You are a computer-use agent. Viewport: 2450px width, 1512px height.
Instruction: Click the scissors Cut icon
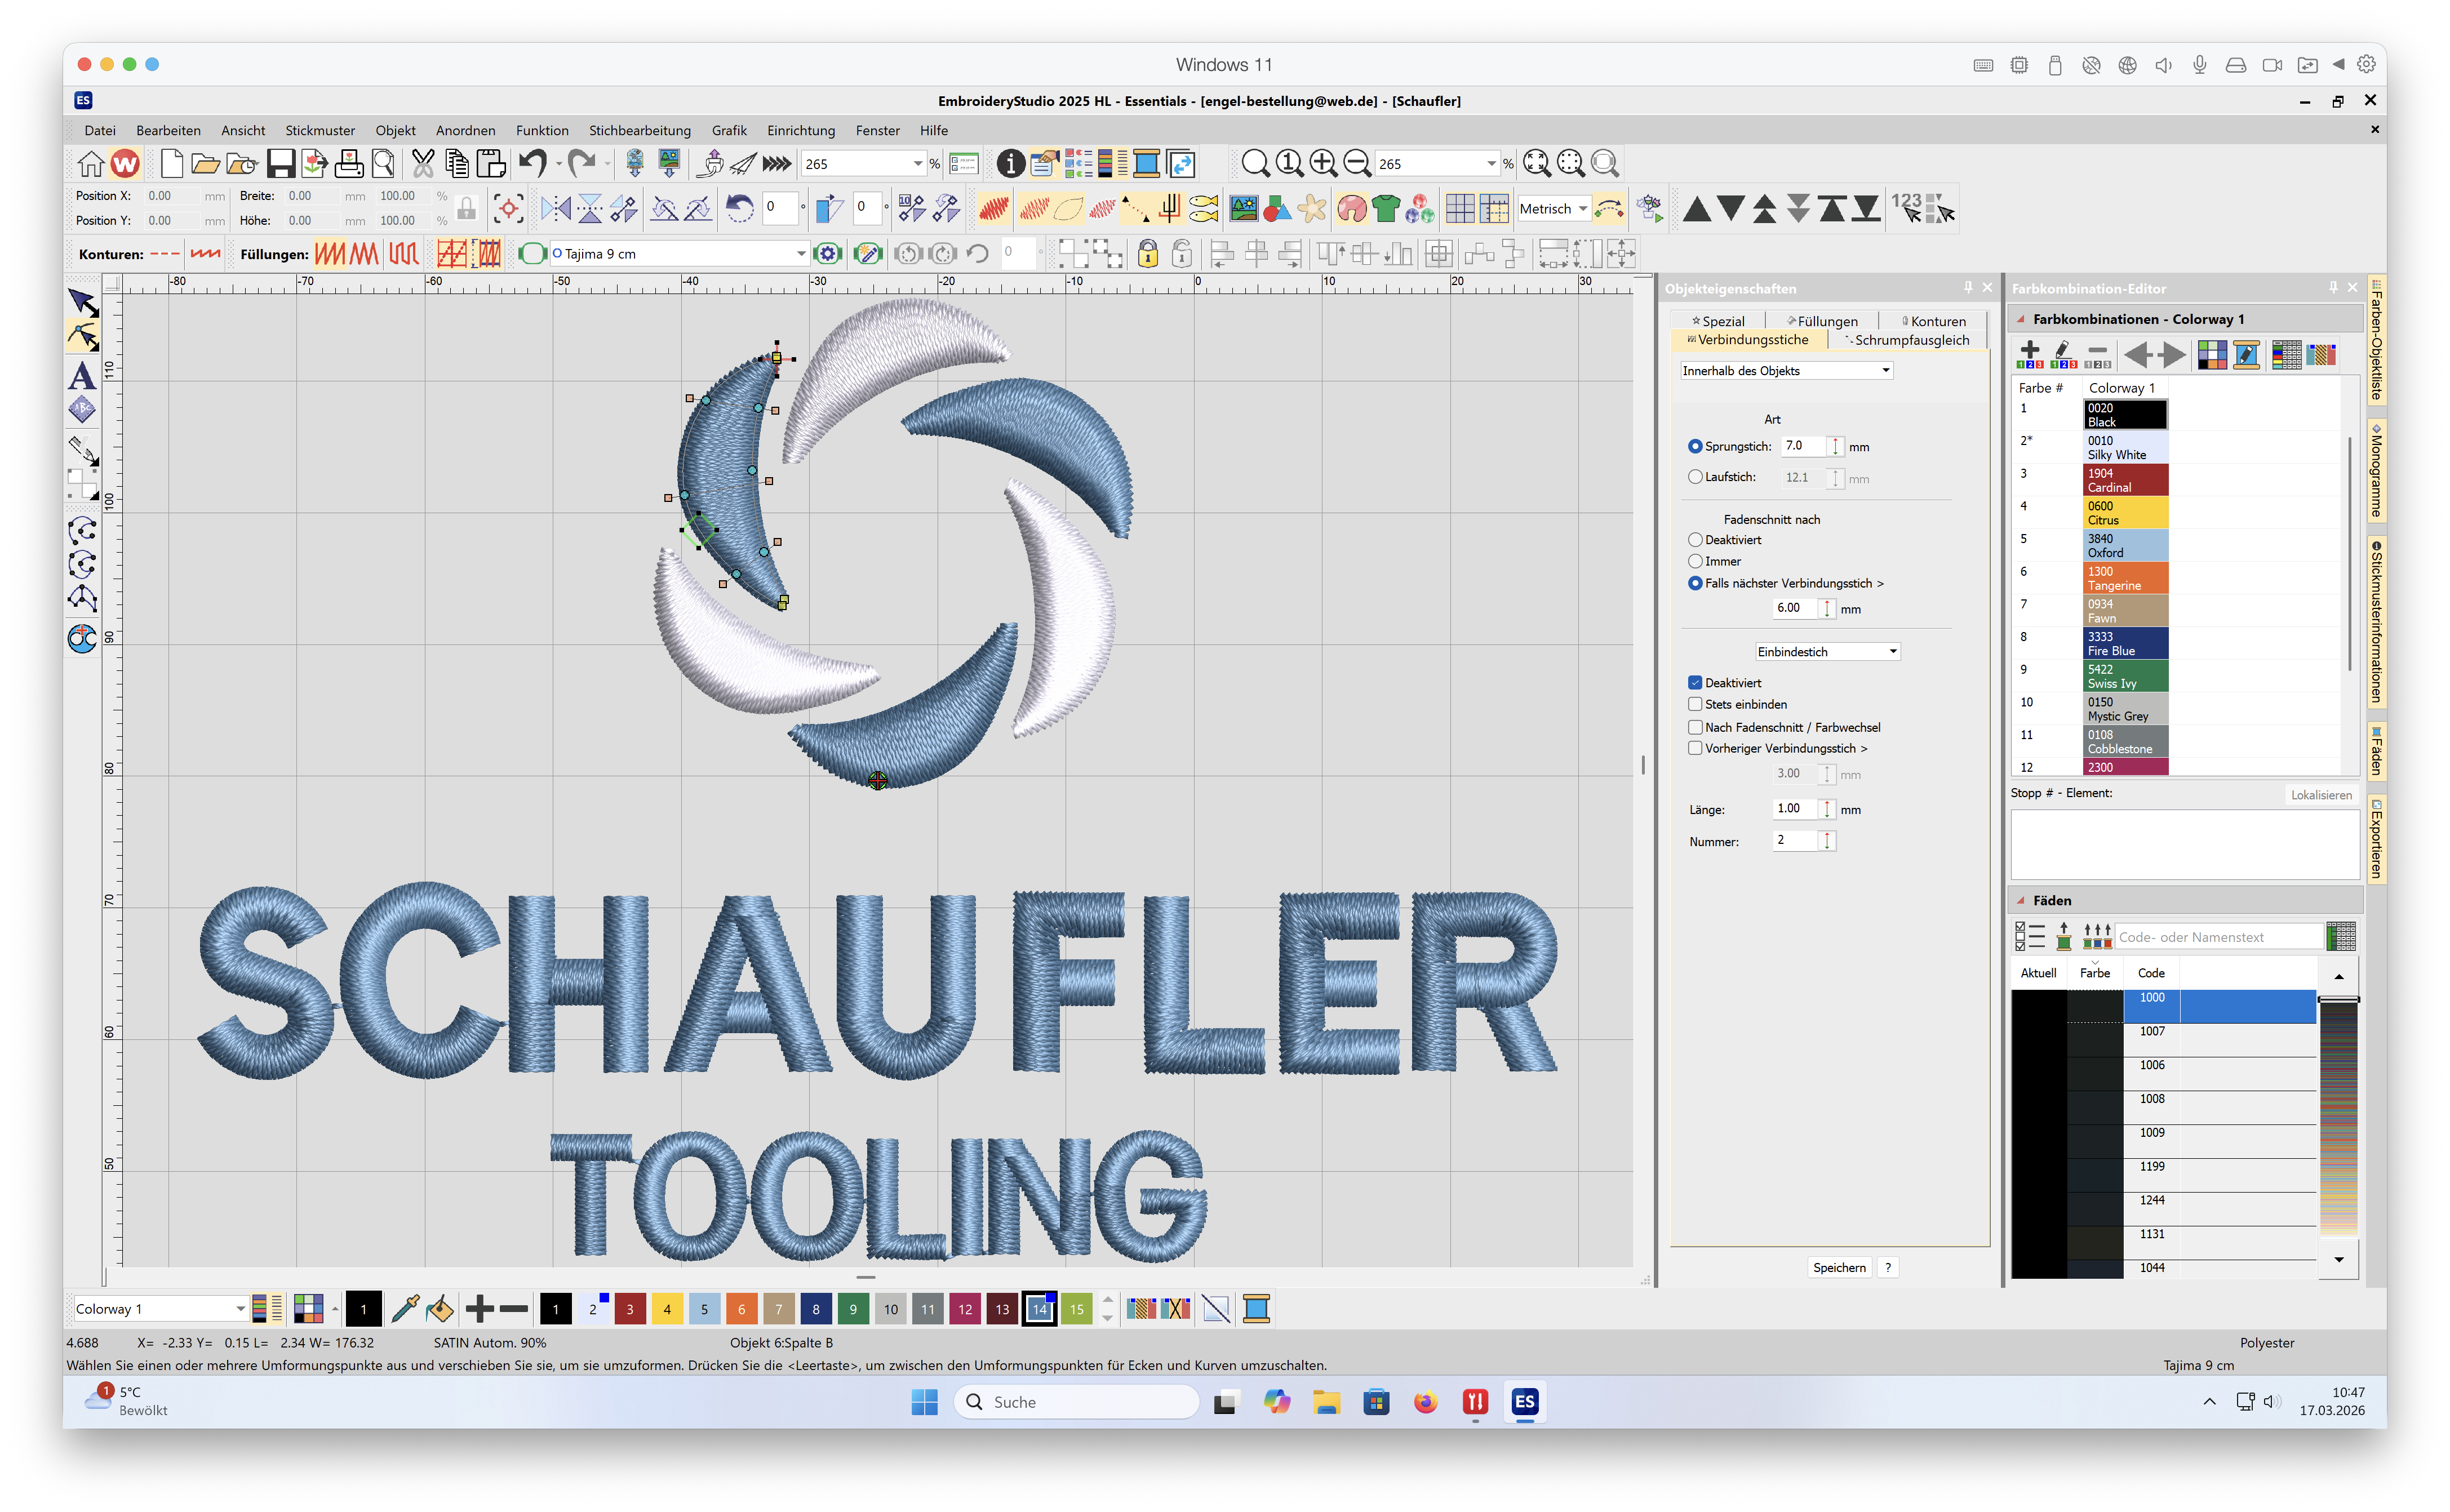coord(423,163)
